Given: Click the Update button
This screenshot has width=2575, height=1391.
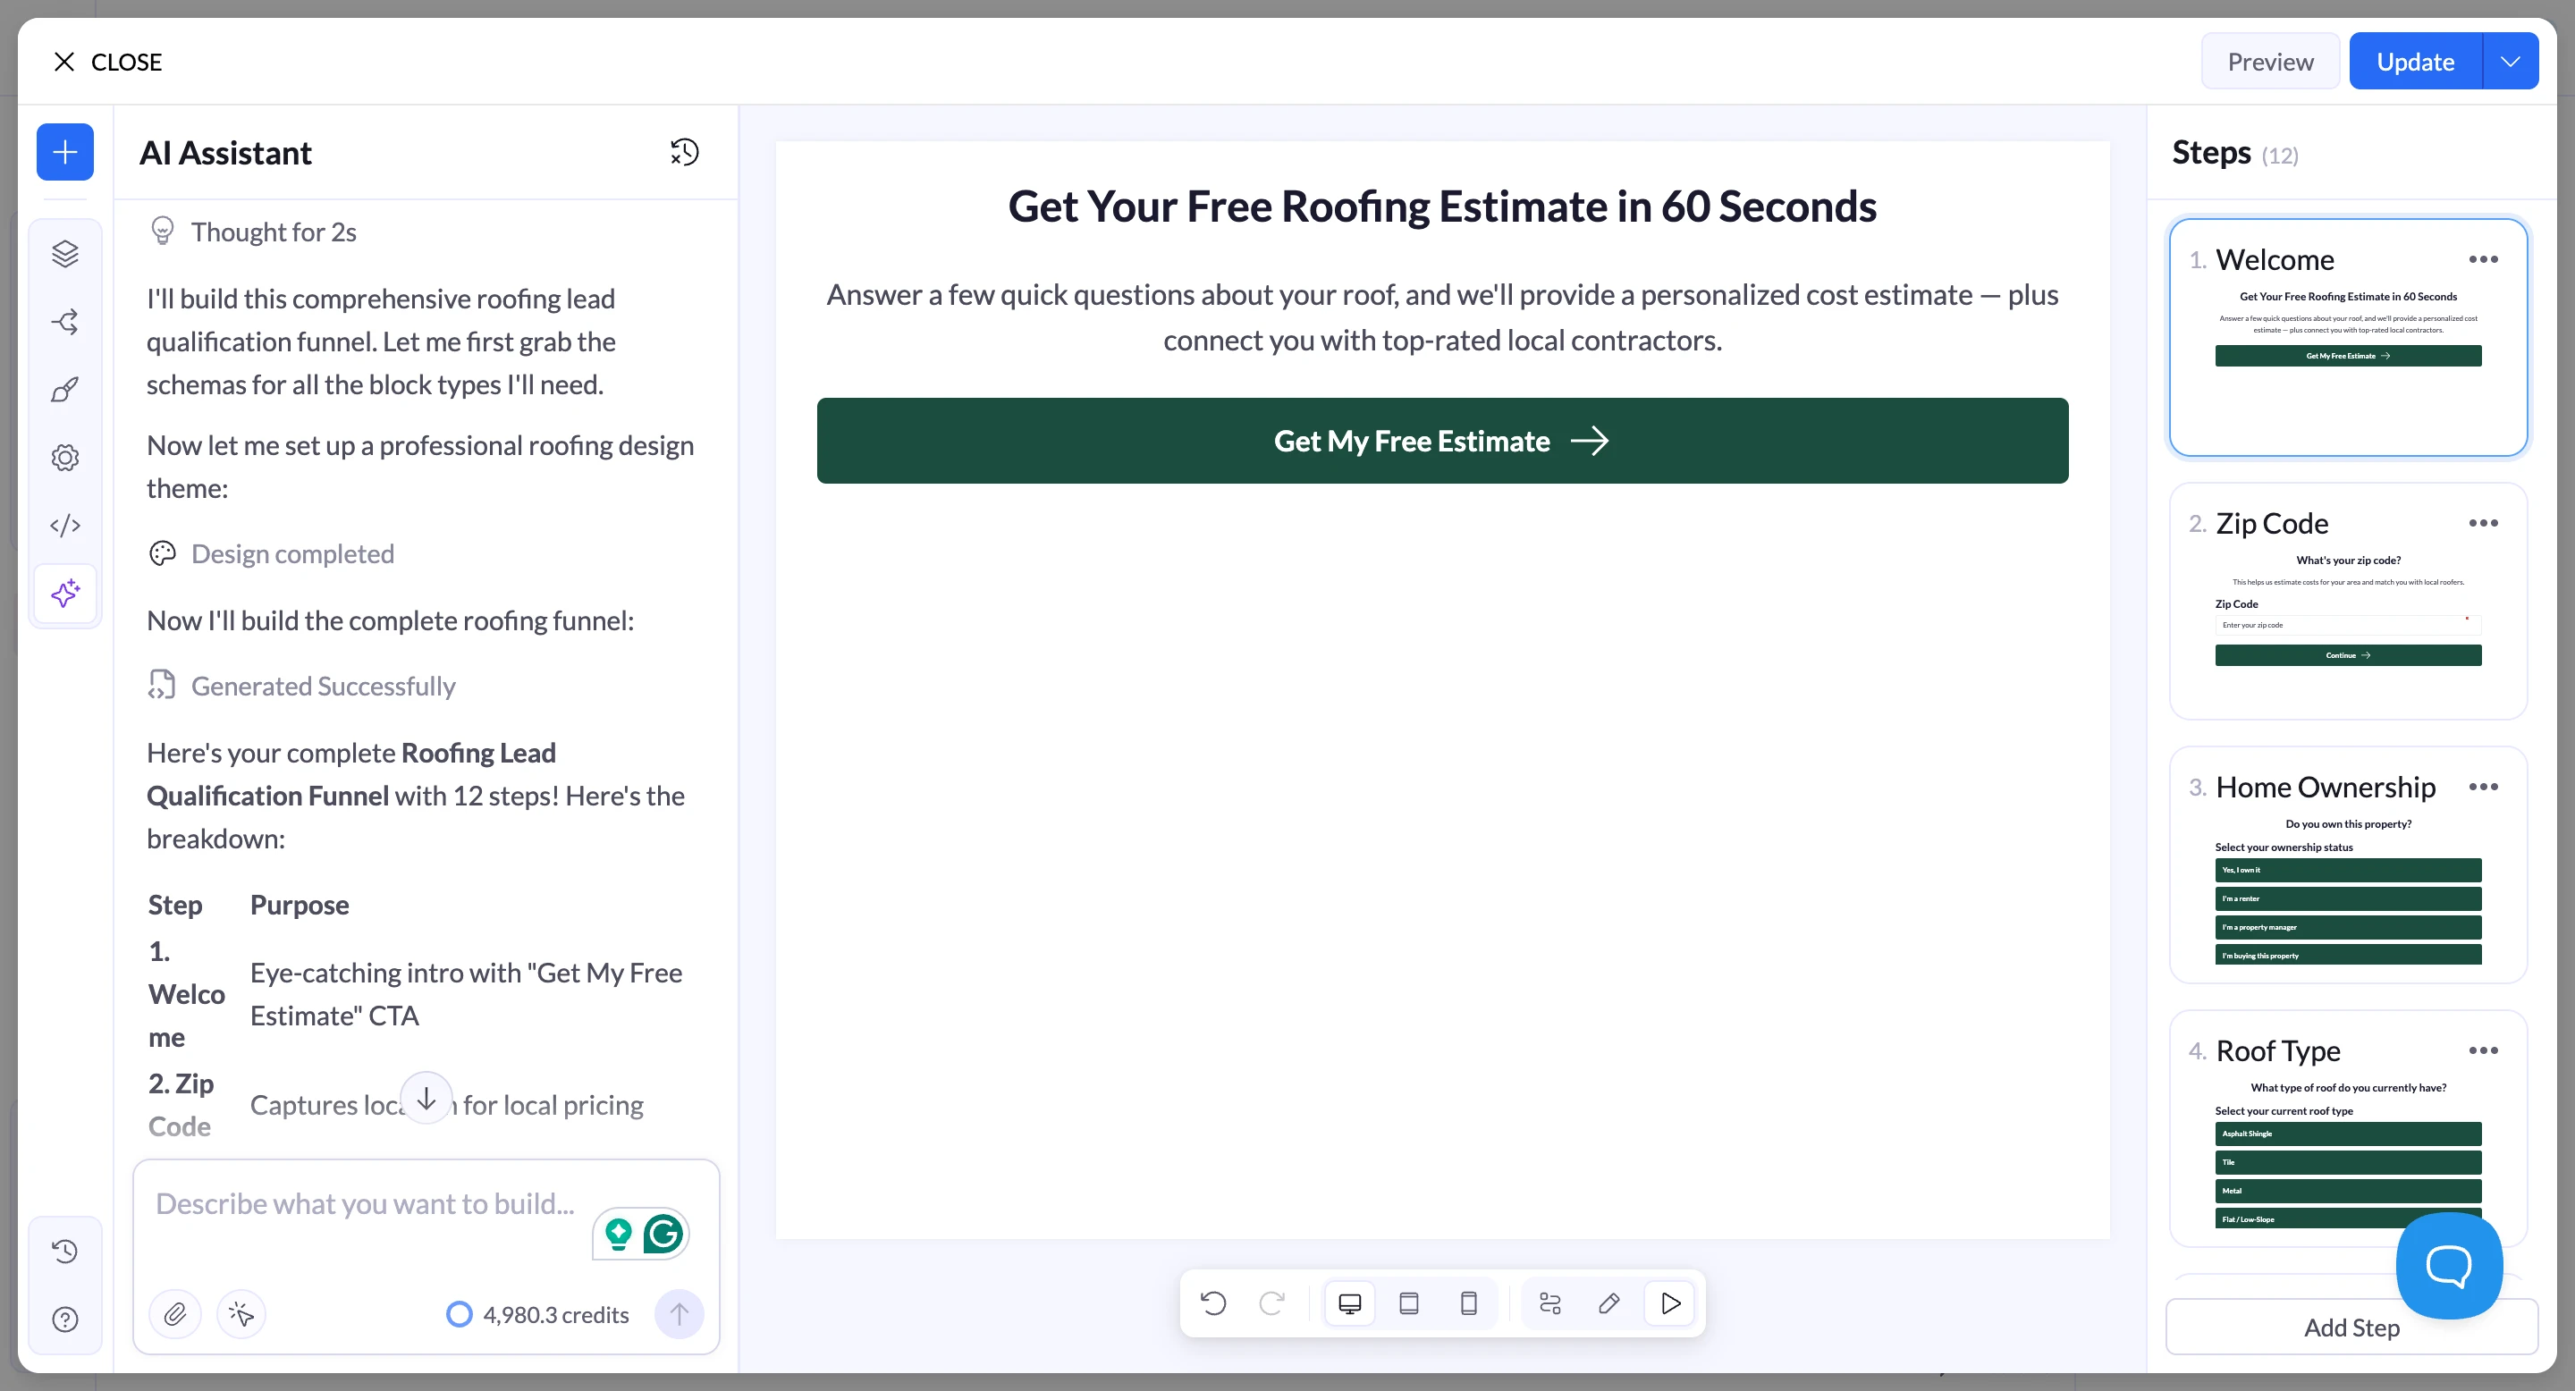Looking at the screenshot, I should tap(2415, 61).
